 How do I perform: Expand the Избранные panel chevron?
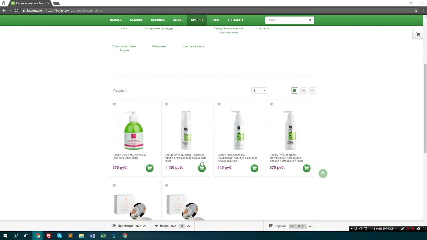188,226
